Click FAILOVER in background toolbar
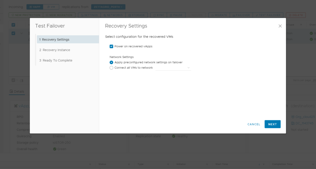This screenshot has height=169, width=316. (241, 15)
